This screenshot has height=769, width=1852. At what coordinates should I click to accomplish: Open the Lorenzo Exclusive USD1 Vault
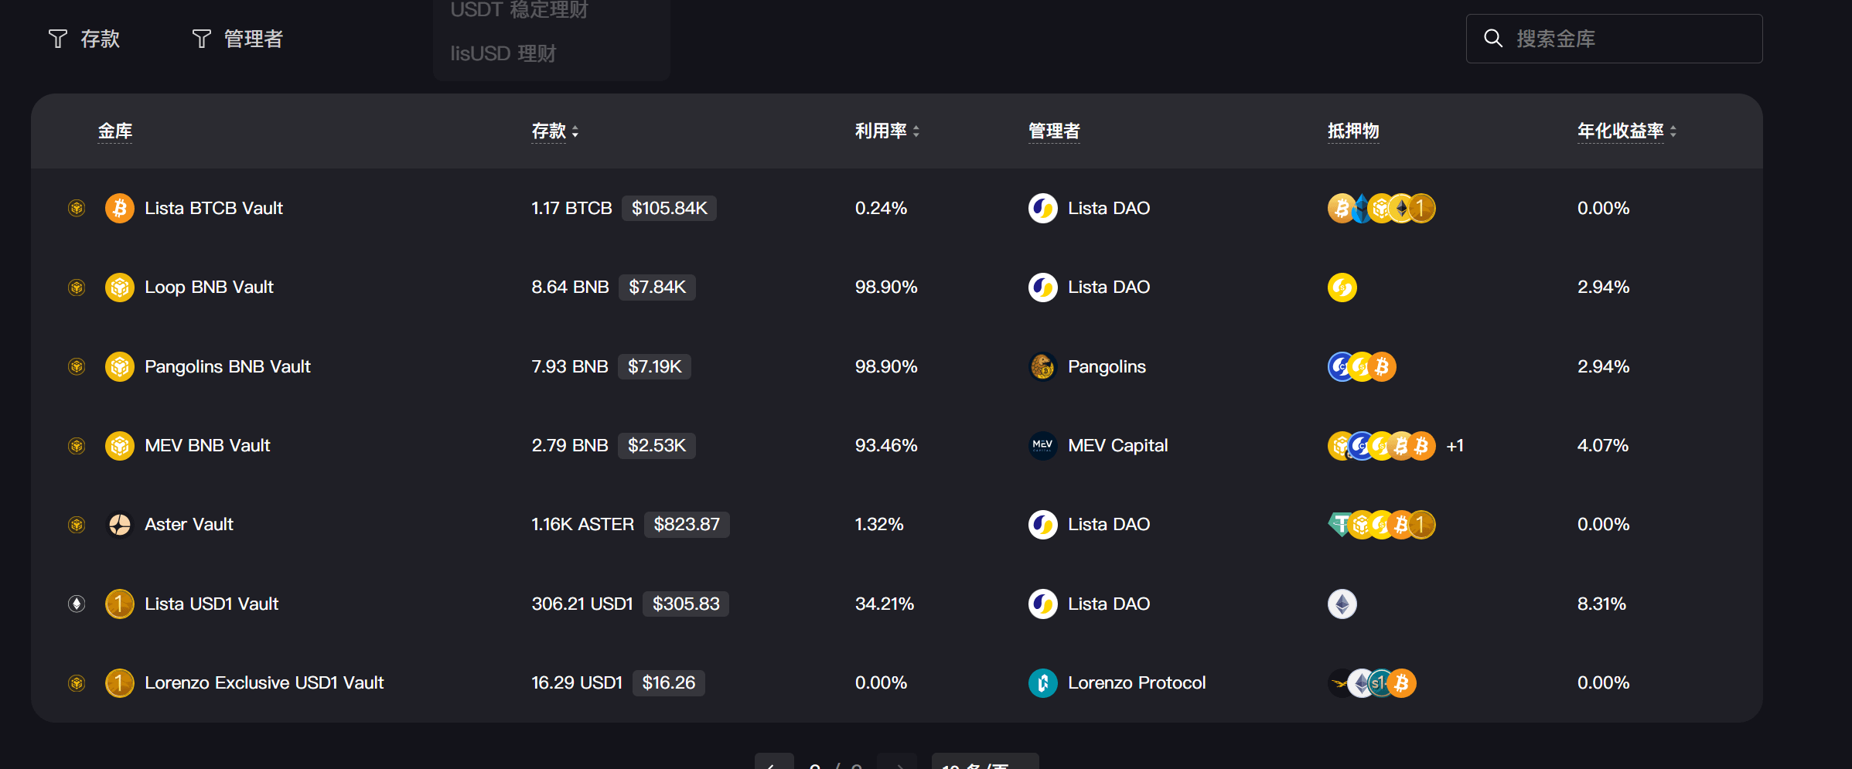point(264,683)
